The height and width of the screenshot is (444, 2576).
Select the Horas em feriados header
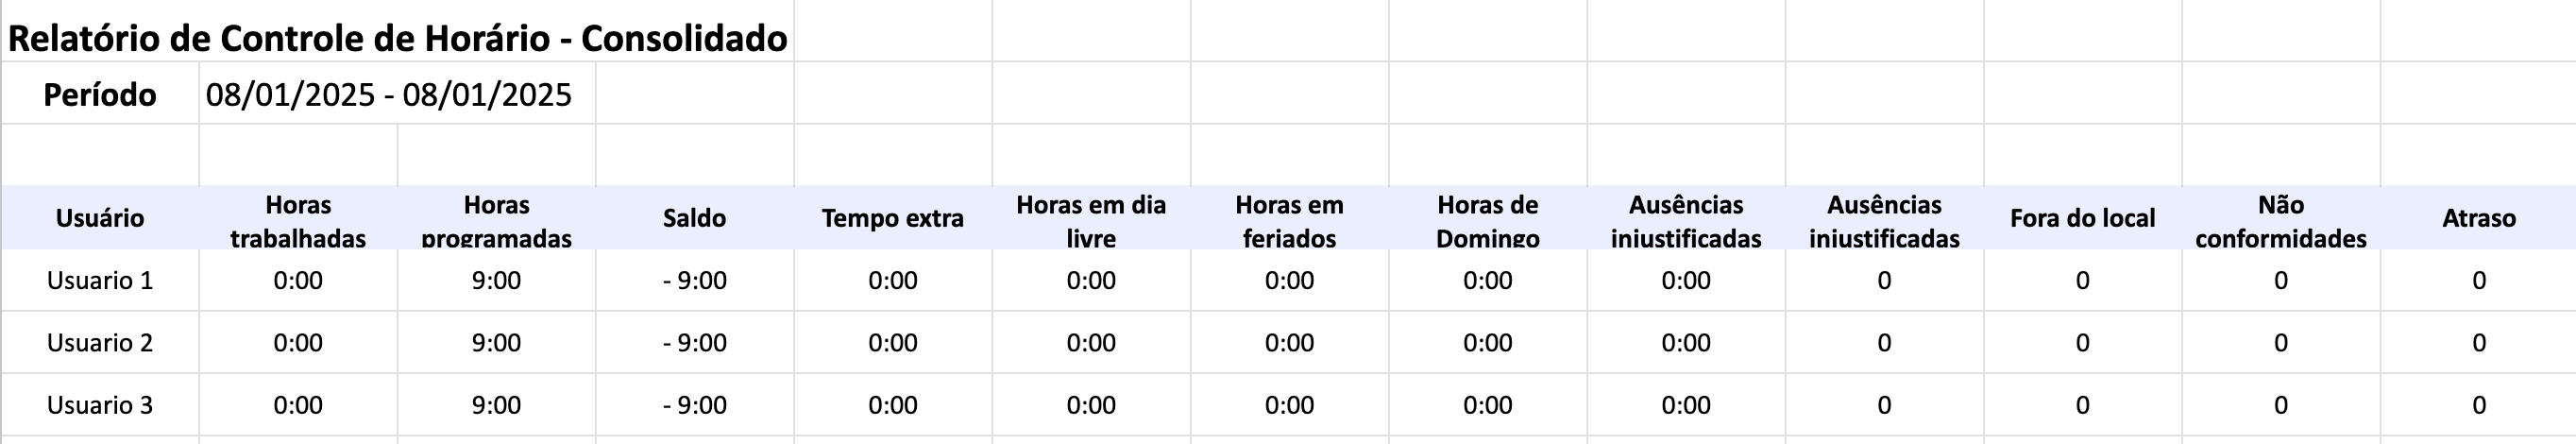click(1289, 217)
